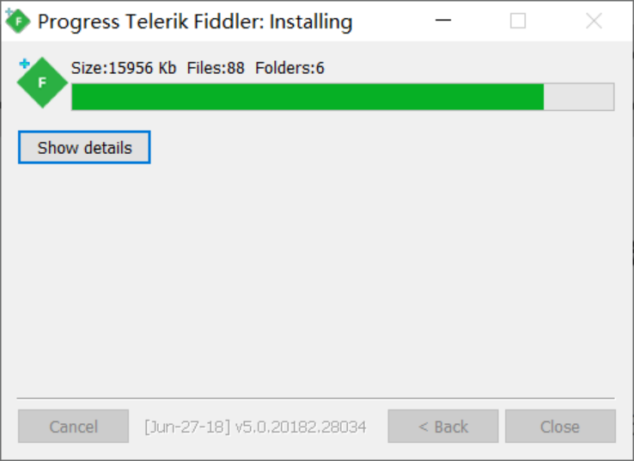The height and width of the screenshot is (461, 634).
Task: Click the disabled maximize window icon
Action: click(518, 21)
